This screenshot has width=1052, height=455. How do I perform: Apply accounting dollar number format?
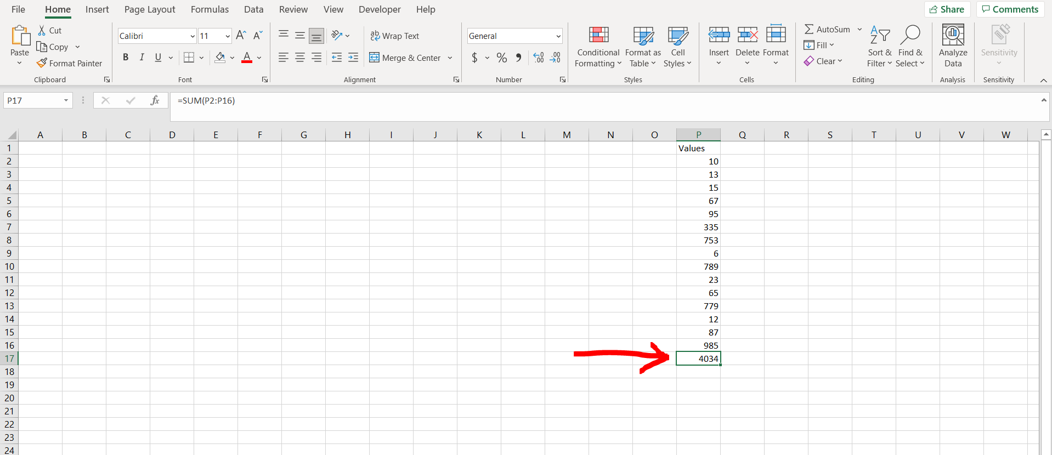point(475,58)
